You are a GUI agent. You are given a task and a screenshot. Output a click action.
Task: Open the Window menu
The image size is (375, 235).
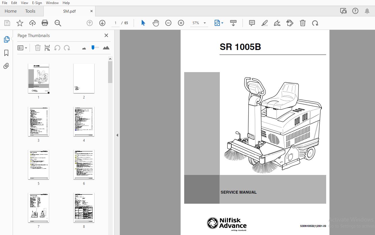(x=52, y=3)
